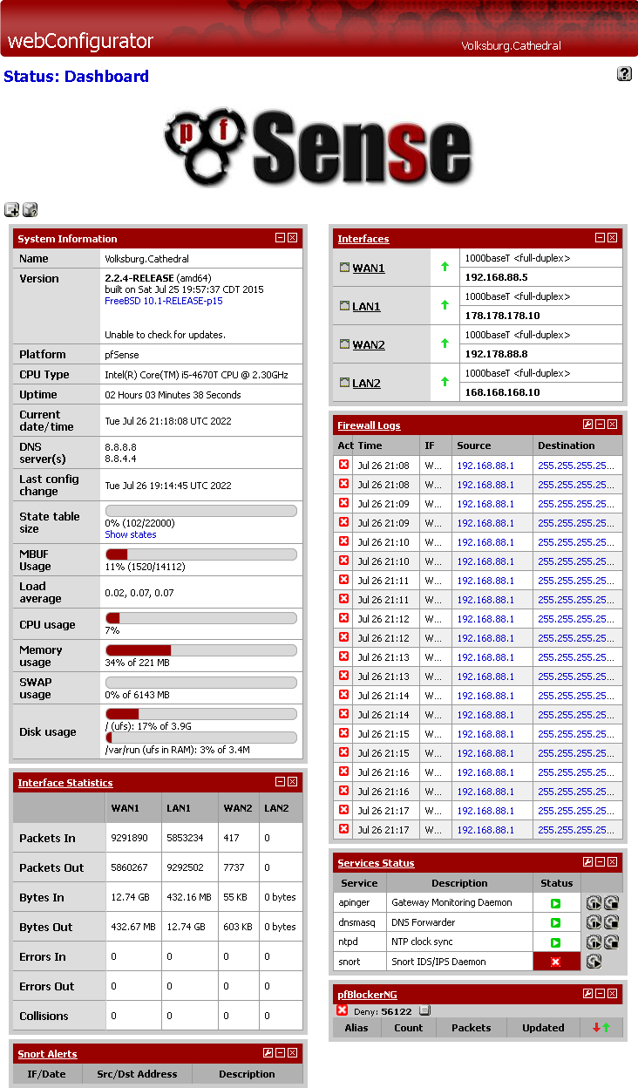Screen dimensions: 638x1088
Task: Click the webConfigurator header logo
Action: (80, 40)
